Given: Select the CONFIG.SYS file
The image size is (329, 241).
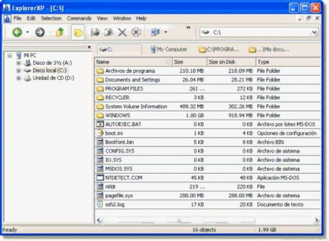Looking at the screenshot, I should point(120,151).
